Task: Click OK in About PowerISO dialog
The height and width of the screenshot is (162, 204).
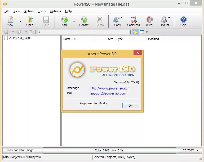Action: [131, 105]
